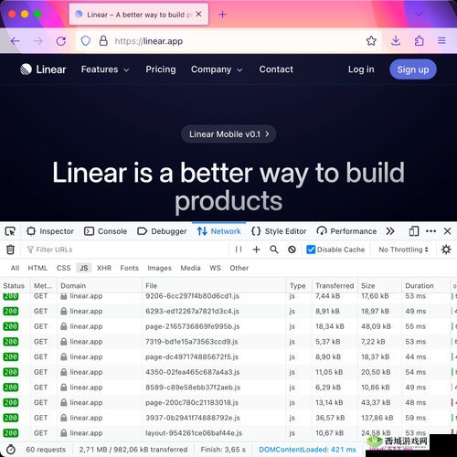This screenshot has width=457, height=457.
Task: Show more devtools tabs via chevrons
Action: click(x=390, y=231)
